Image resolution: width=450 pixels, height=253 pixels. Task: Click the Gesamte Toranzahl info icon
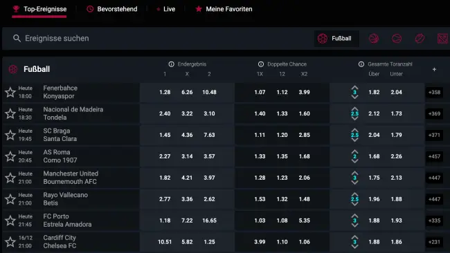click(x=361, y=64)
